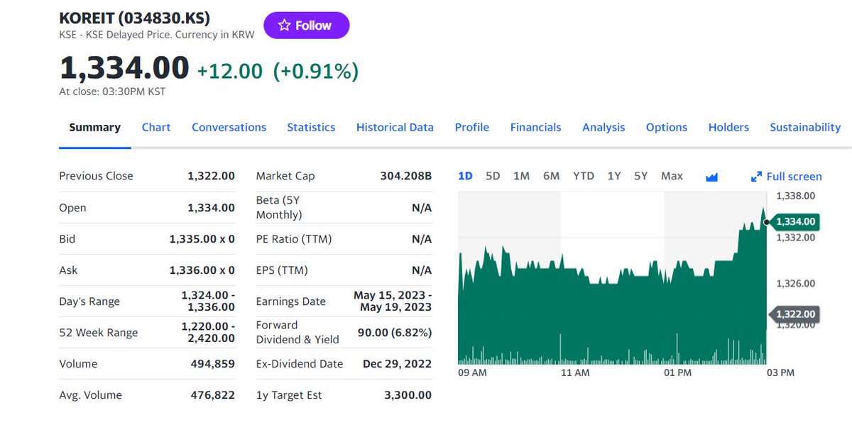852x437 pixels.
Task: Click the Volume value 494,859
Action: click(x=213, y=364)
